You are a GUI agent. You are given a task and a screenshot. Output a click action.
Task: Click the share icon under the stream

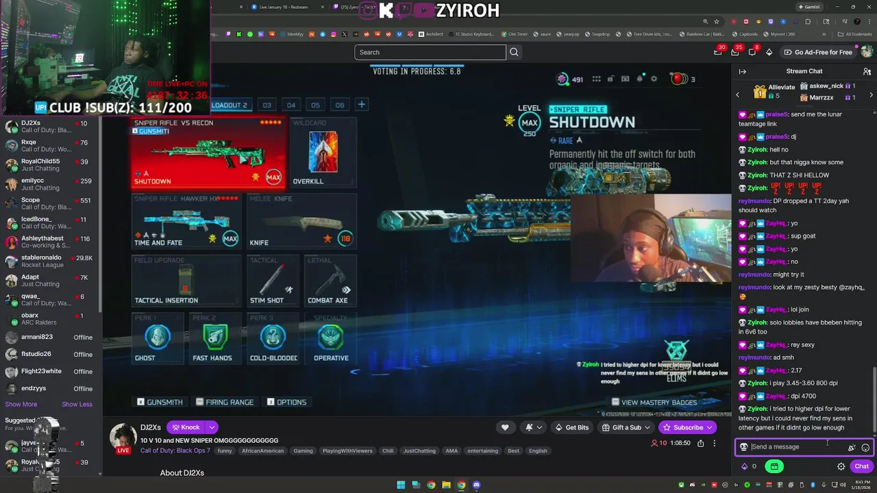tap(700, 444)
